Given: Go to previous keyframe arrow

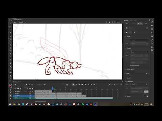Looking at the screenshot, I should [x=64, y=85].
